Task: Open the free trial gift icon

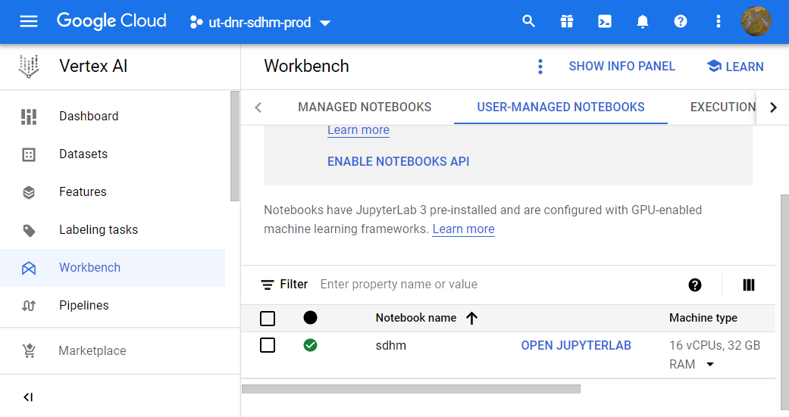Action: (567, 22)
